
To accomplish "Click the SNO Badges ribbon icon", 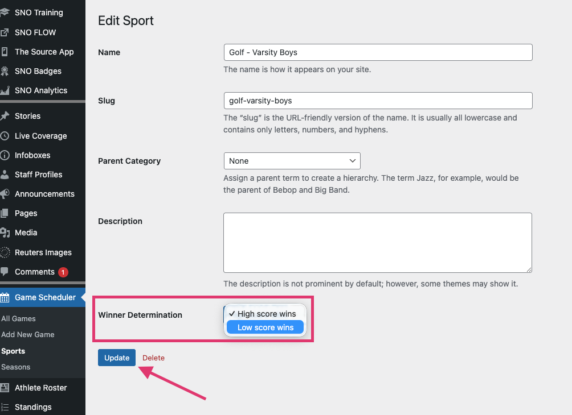I will [5, 71].
